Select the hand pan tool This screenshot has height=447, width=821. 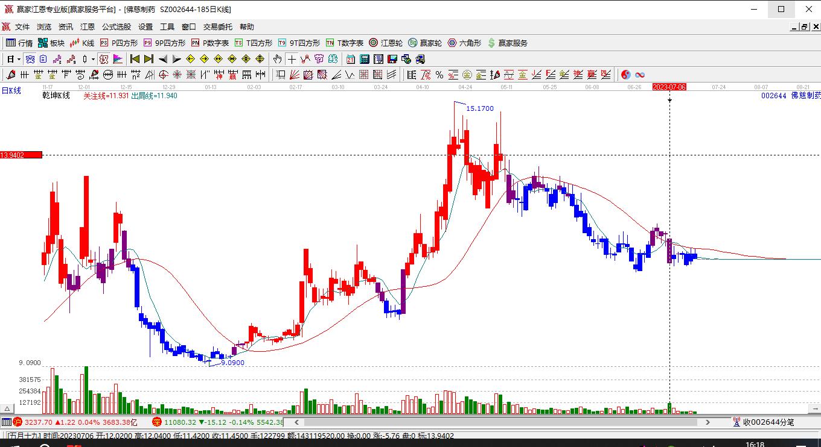[x=277, y=59]
